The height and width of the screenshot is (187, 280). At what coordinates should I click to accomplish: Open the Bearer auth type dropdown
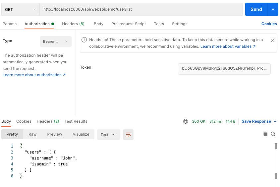point(55,41)
